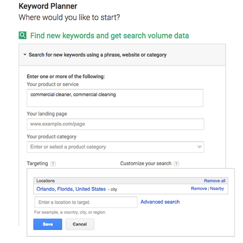Click the product category combo box field
Image resolution: width=243 pixels, height=243 pixels.
(115, 147)
